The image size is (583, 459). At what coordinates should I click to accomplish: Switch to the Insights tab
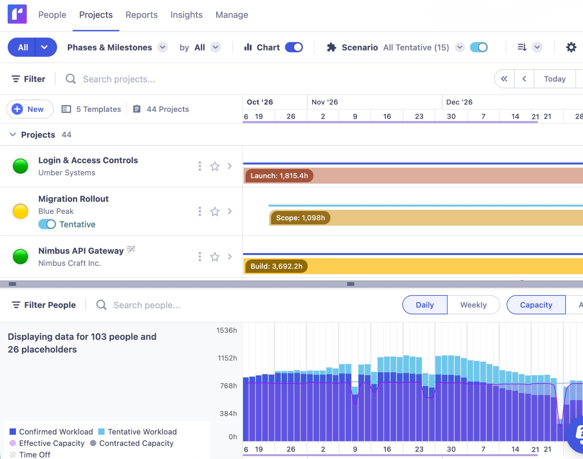[187, 15]
